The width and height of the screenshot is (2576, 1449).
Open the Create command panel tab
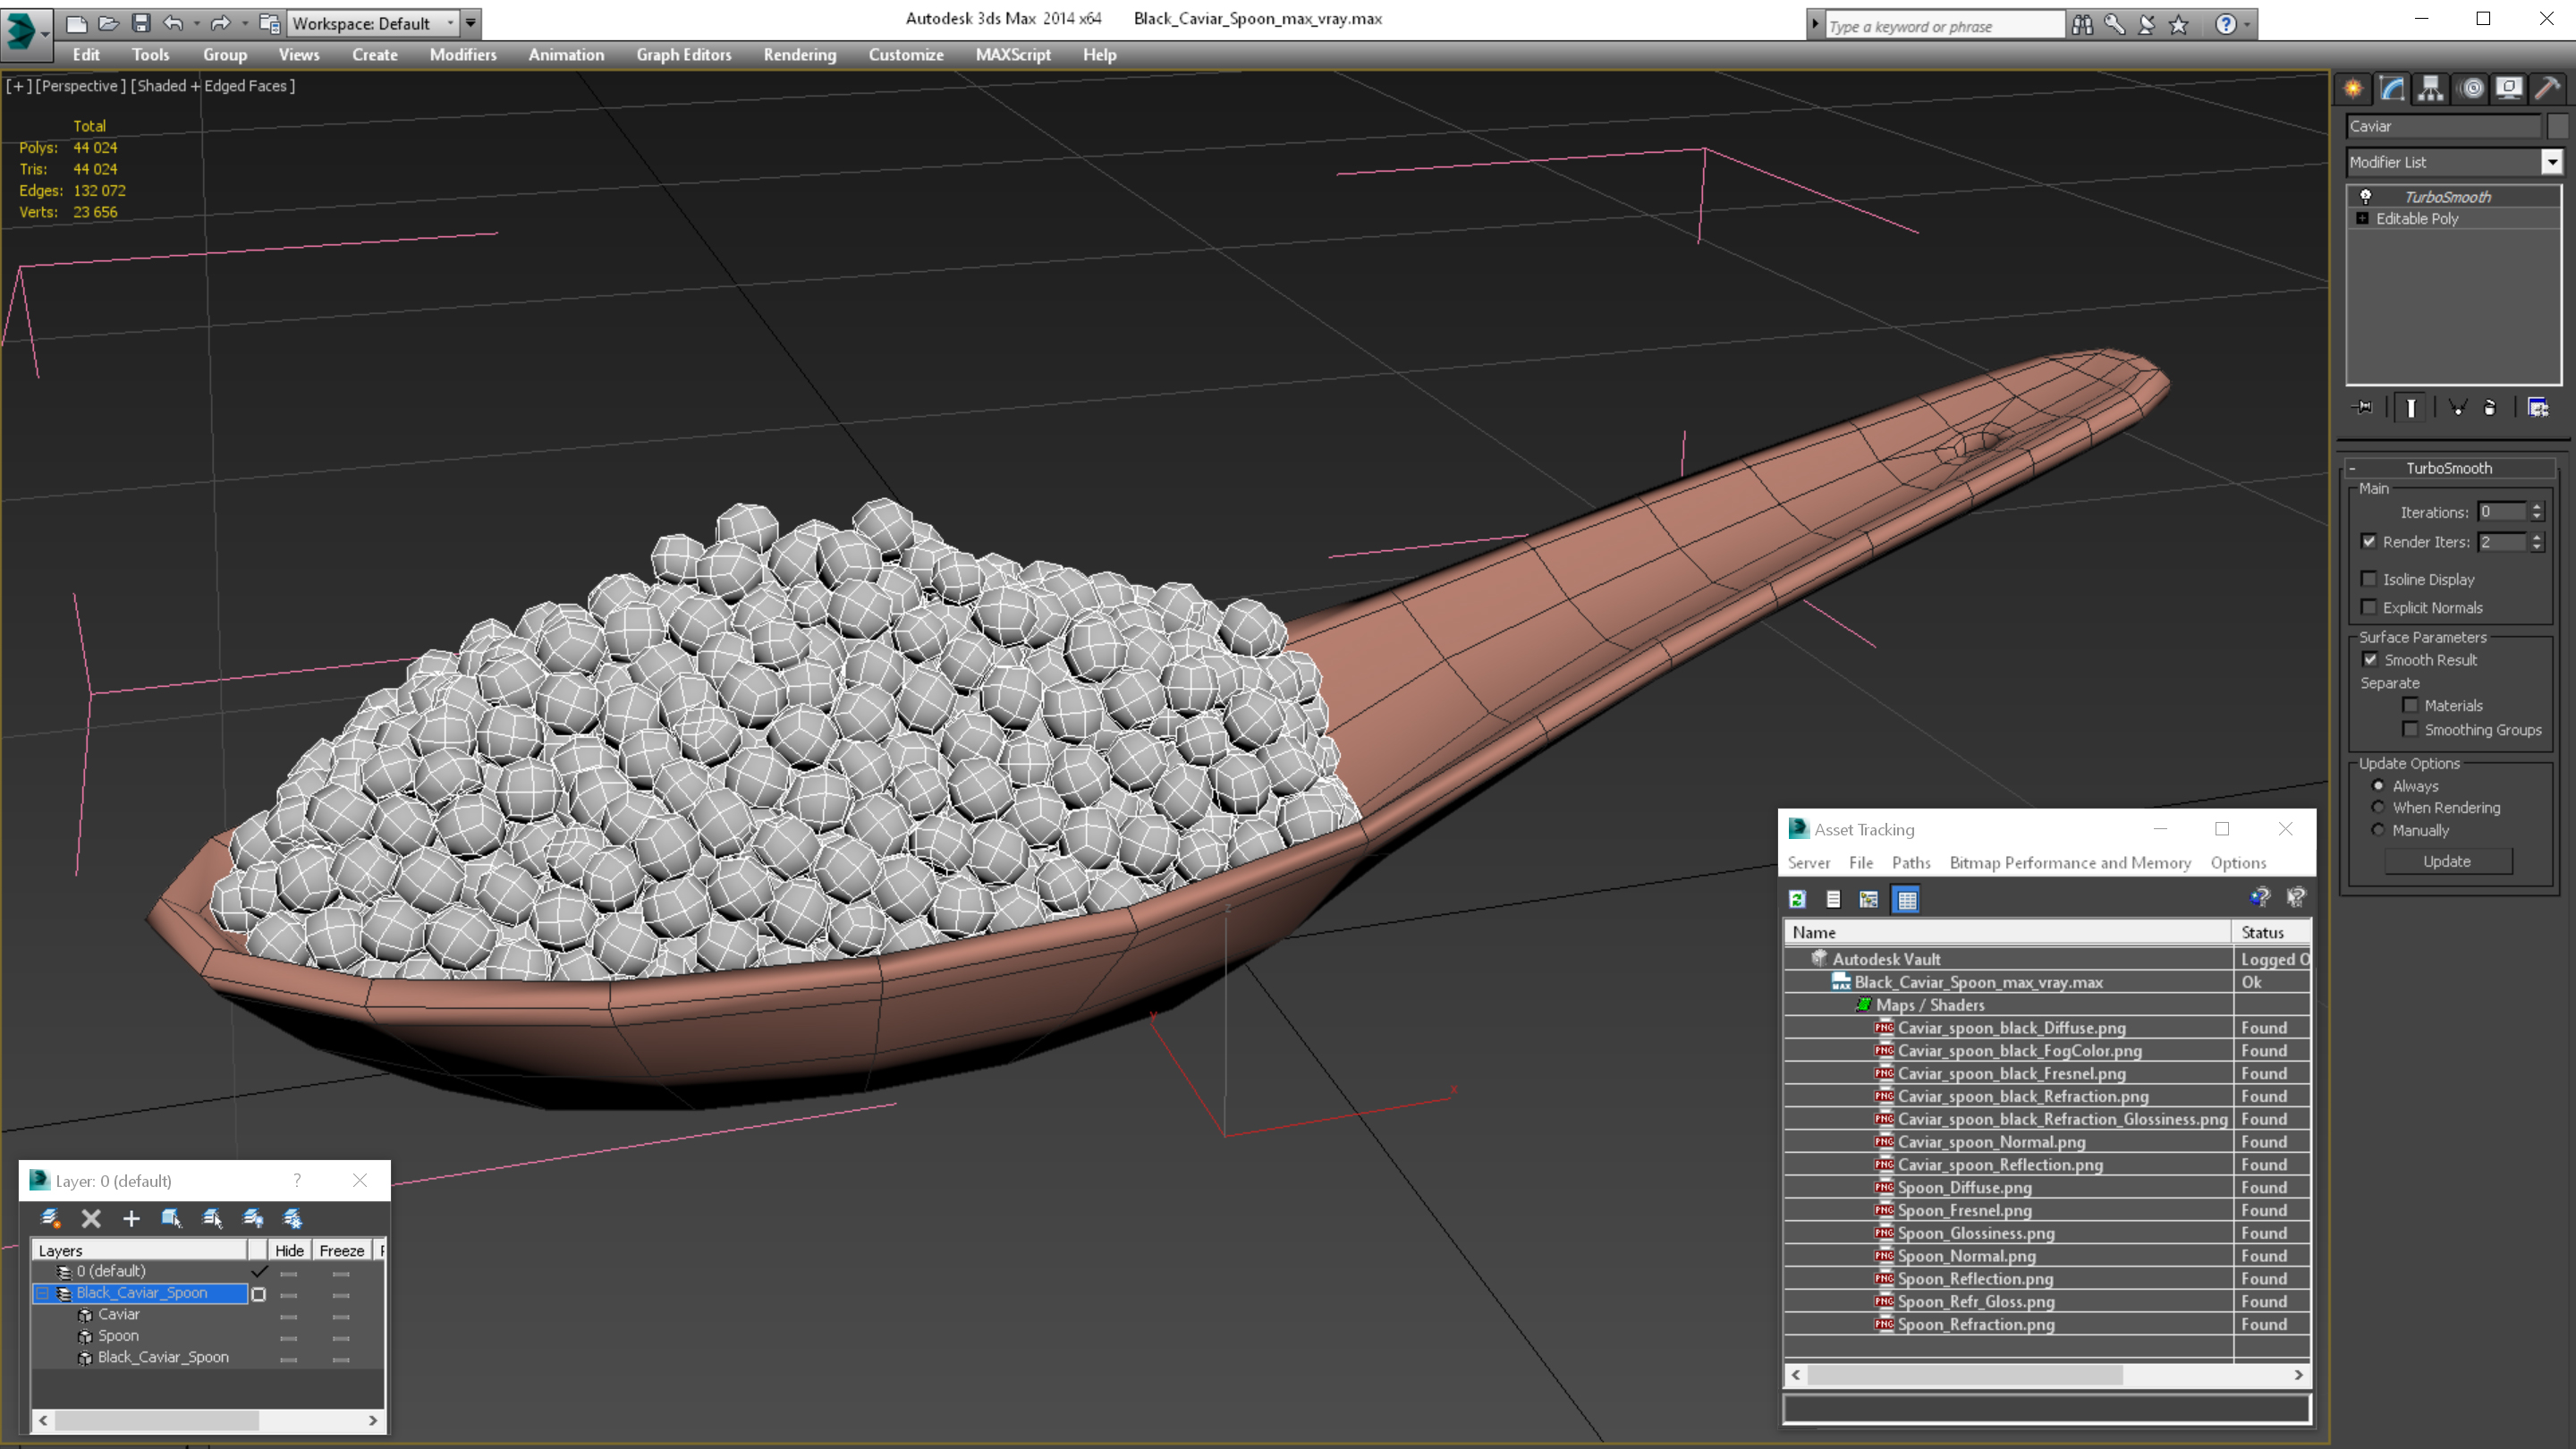[x=2353, y=89]
